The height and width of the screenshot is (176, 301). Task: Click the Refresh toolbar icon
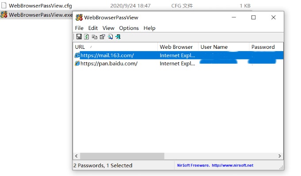(x=87, y=37)
